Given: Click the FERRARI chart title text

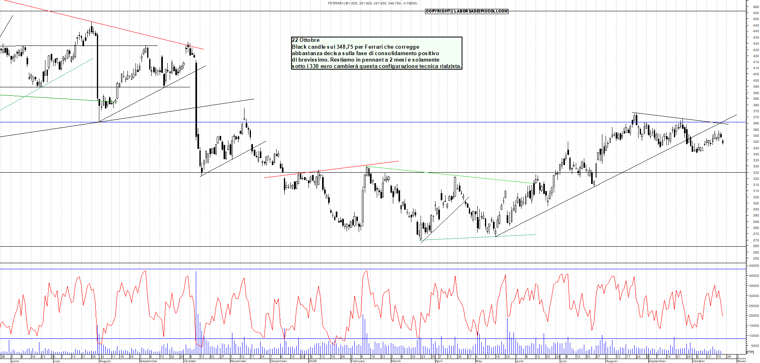Looking at the screenshot, I should [x=372, y=3].
